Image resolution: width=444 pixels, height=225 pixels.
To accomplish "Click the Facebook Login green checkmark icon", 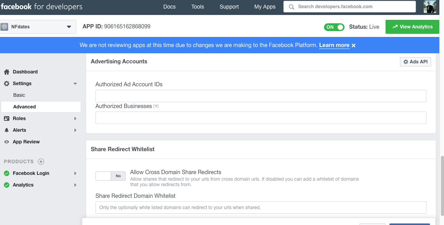I will (7, 173).
